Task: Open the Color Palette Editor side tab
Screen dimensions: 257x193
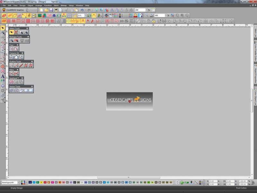Action: click(x=255, y=51)
